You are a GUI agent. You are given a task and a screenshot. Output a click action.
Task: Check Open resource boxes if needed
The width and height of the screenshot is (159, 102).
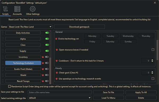(x=153, y=50)
